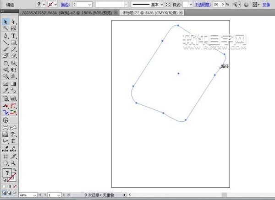Open the fill color dropdown in control bar
Image resolution: width=275 pixels, height=200 pixels.
(44, 5)
